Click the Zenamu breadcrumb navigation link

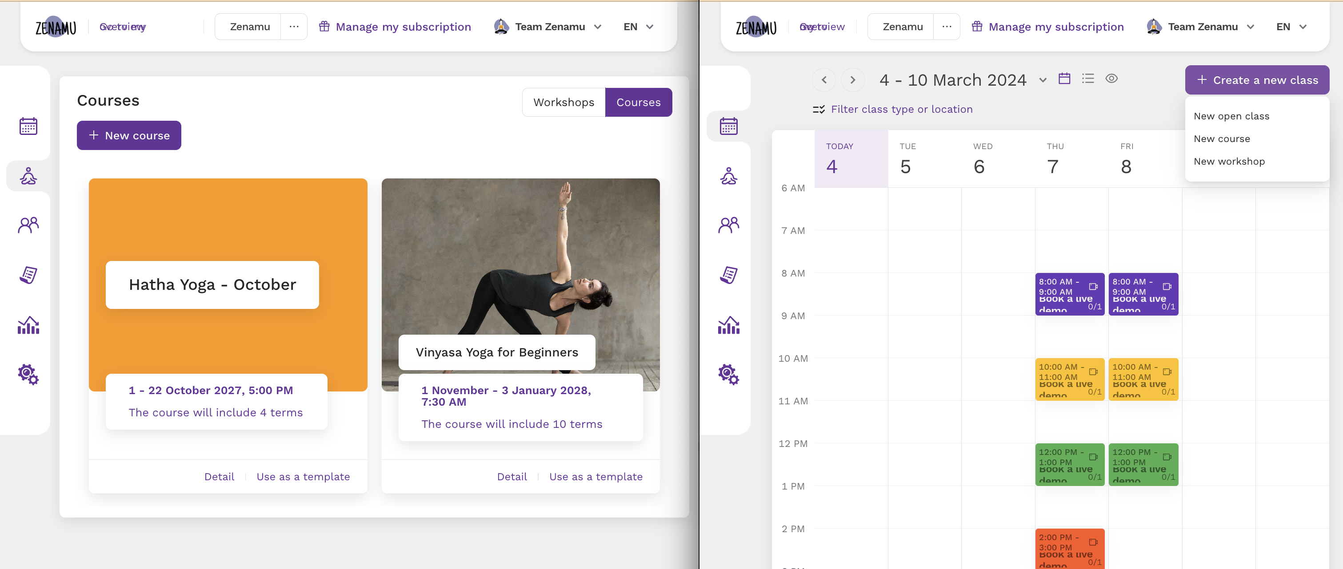pyautogui.click(x=250, y=26)
